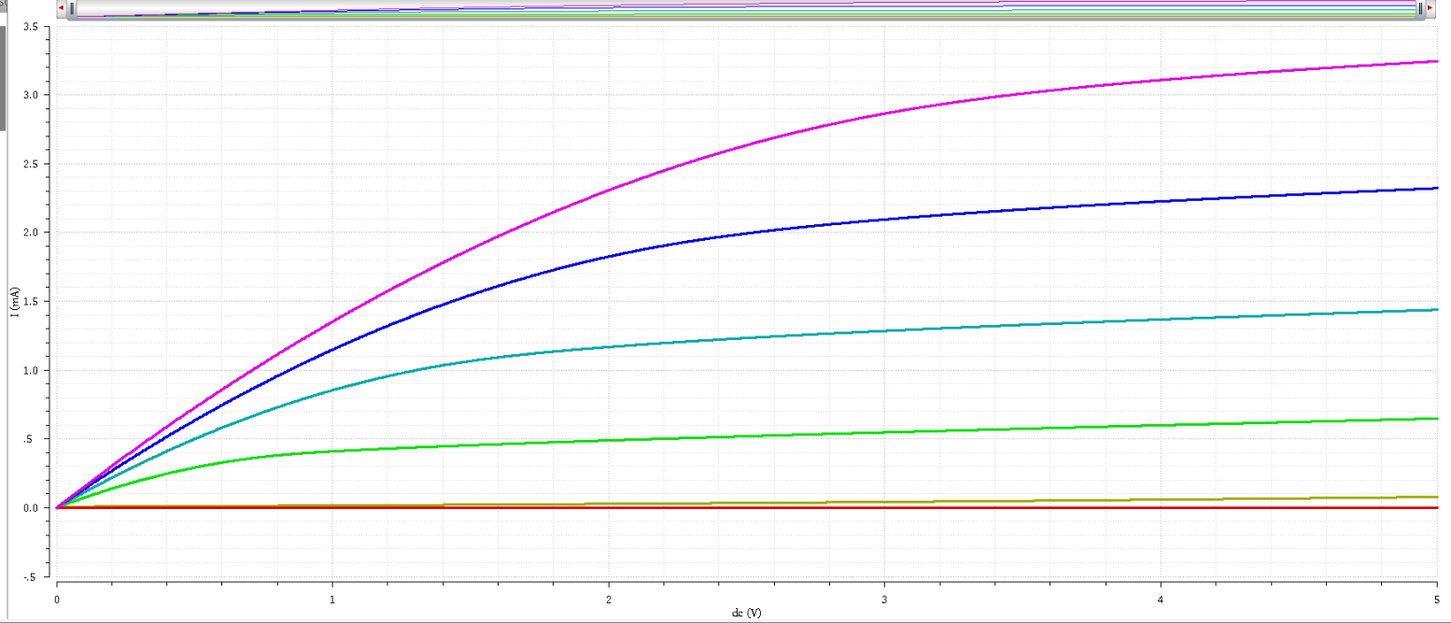
Task: Click the -.5 tick label on Y-axis
Action: pyautogui.click(x=32, y=576)
